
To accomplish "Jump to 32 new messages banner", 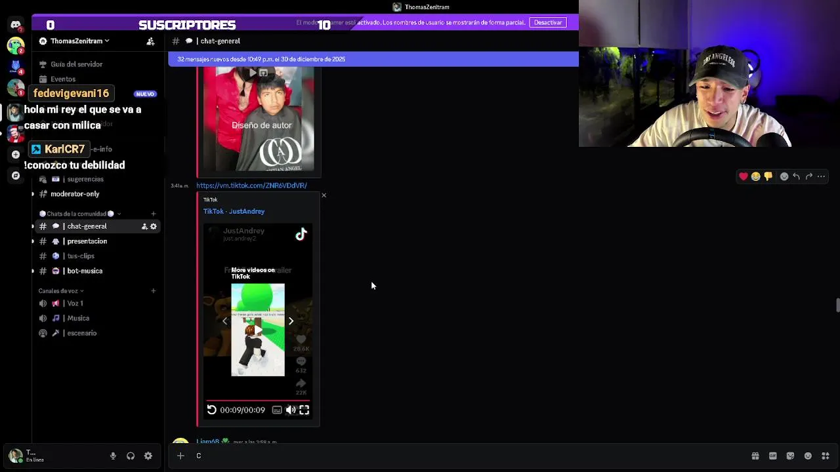I will [373, 59].
